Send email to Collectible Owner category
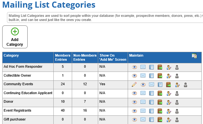Screen dimensions: 203x124 tap(143, 75)
